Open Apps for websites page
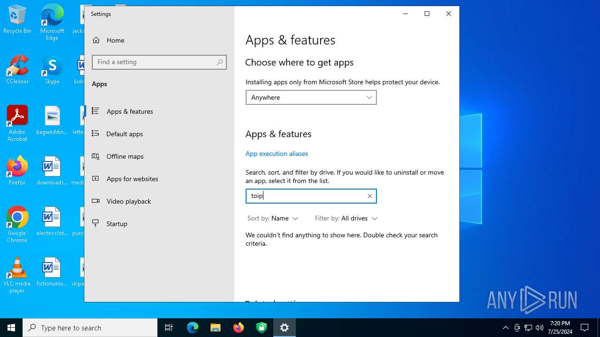 click(159, 179)
